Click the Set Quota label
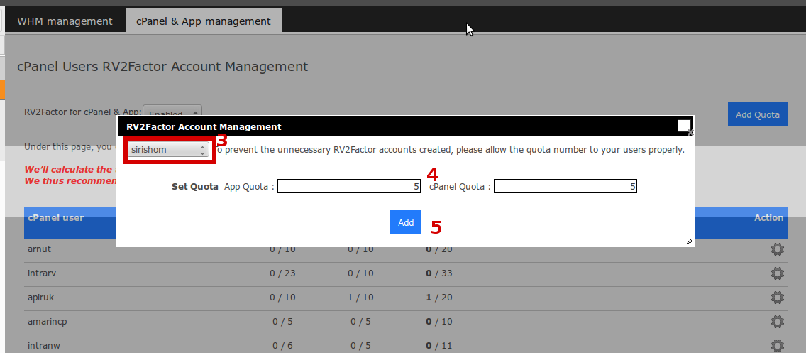 pyautogui.click(x=195, y=186)
